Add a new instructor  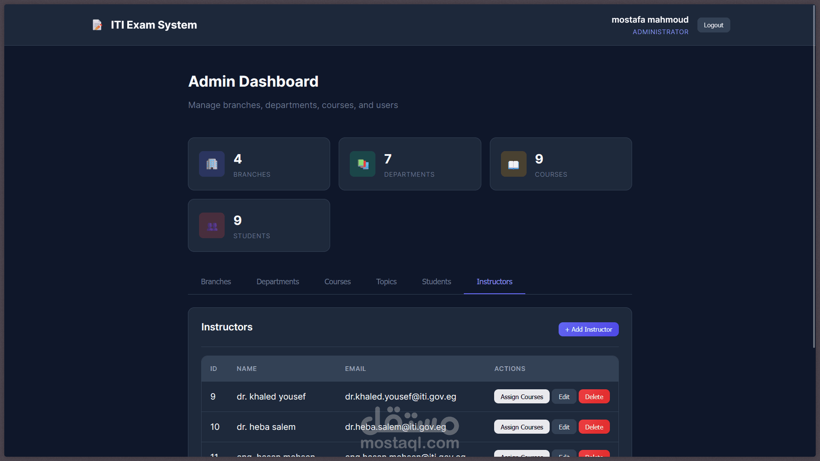[x=588, y=329]
